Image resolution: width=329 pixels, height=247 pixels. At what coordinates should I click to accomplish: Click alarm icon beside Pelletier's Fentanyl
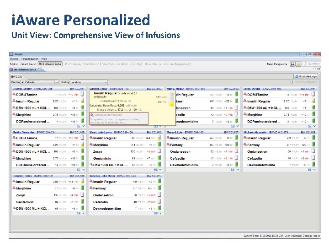pyautogui.click(x=91, y=188)
